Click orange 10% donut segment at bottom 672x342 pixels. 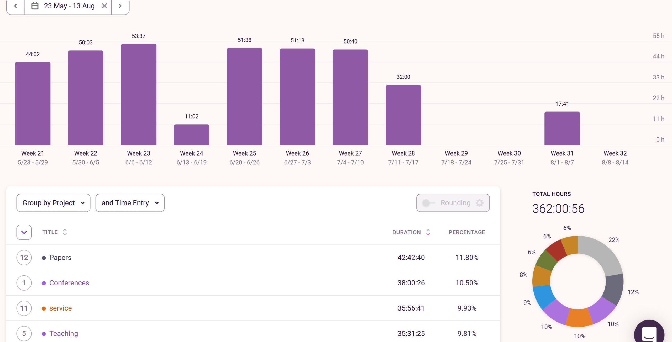point(579,318)
